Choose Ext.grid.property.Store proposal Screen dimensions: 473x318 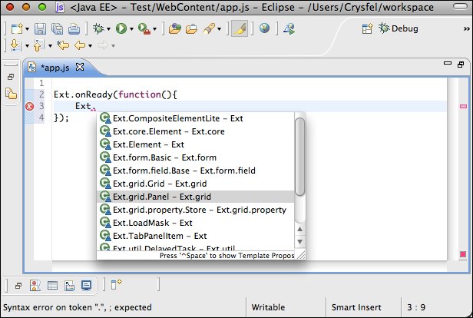(196, 210)
